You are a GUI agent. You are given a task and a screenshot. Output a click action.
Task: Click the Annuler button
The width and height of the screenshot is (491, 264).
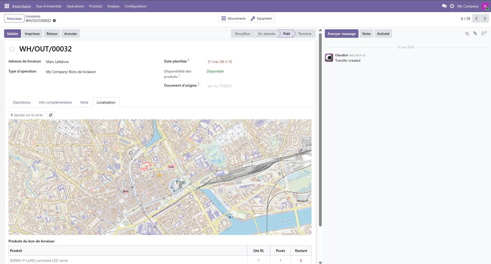click(71, 34)
